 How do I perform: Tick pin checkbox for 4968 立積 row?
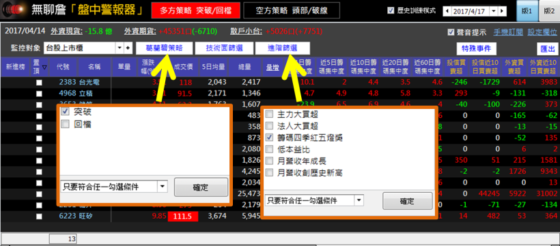point(39,94)
